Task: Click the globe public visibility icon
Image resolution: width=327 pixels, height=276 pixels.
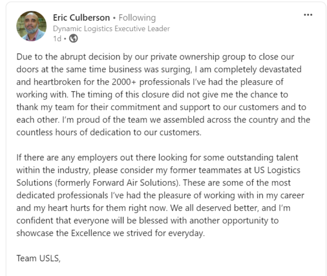Action: [74, 38]
